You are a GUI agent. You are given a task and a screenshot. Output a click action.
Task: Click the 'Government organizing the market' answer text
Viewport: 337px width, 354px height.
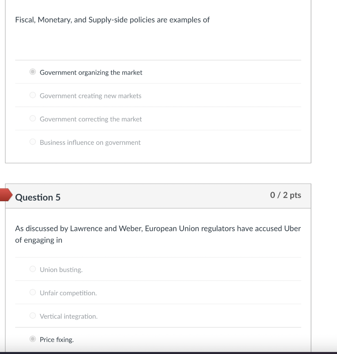pyautogui.click(x=91, y=73)
